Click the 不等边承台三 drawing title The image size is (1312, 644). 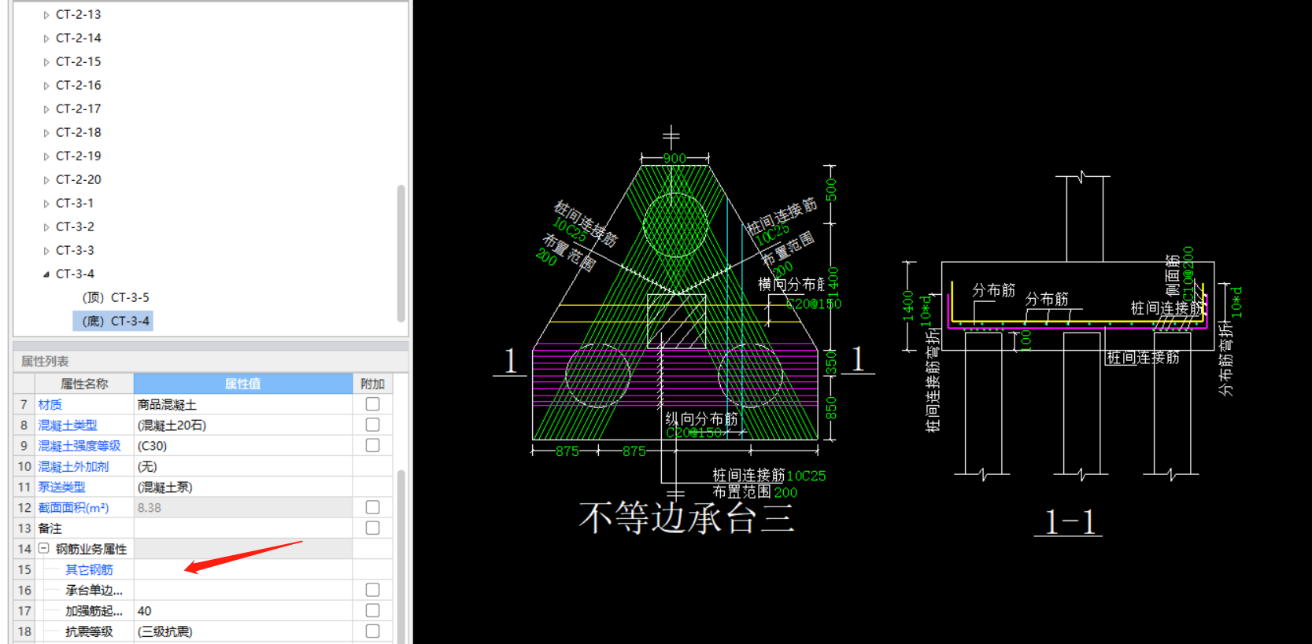(x=687, y=518)
